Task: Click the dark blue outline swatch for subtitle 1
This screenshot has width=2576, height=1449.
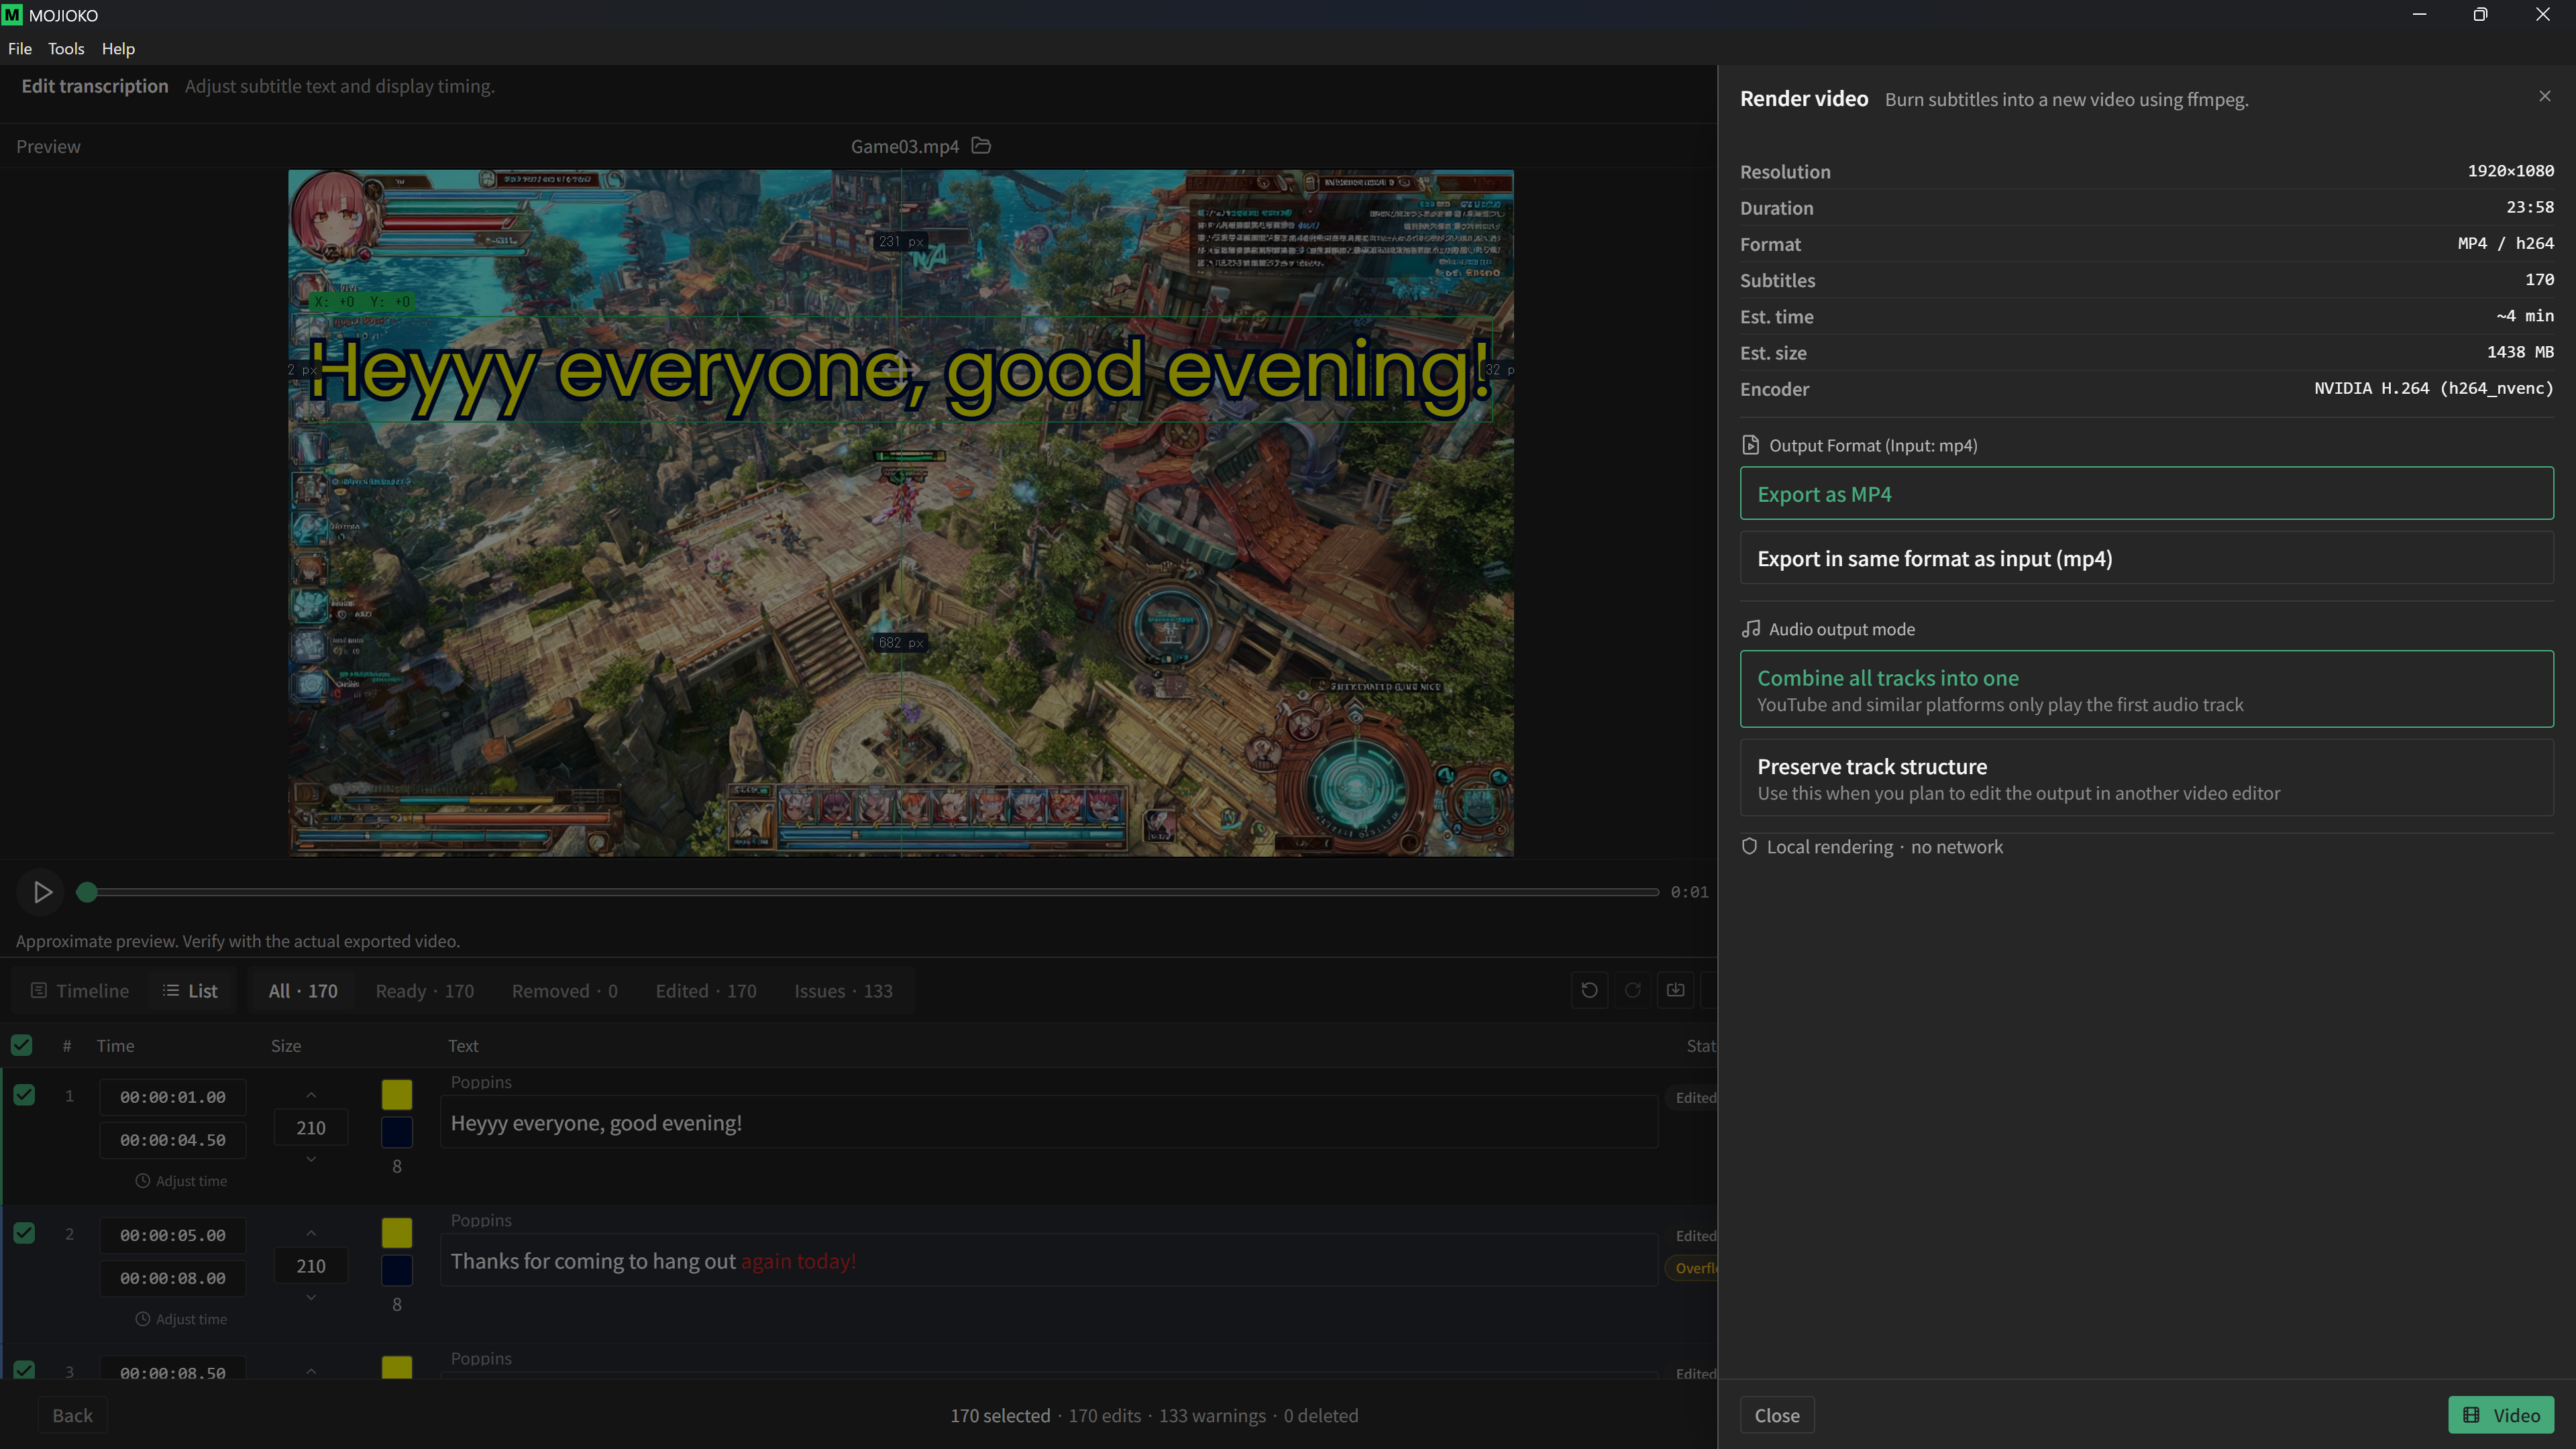Action: [x=397, y=1132]
